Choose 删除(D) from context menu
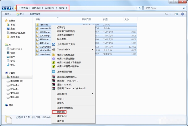This screenshot has height=126, width=188. click(73, 112)
